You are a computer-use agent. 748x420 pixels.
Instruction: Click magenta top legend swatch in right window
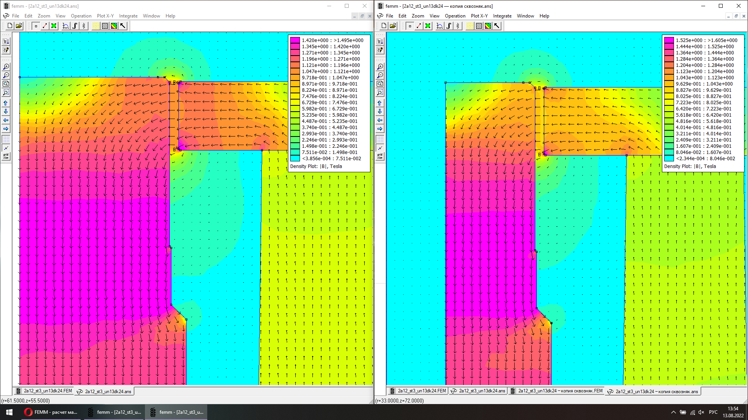click(x=669, y=40)
